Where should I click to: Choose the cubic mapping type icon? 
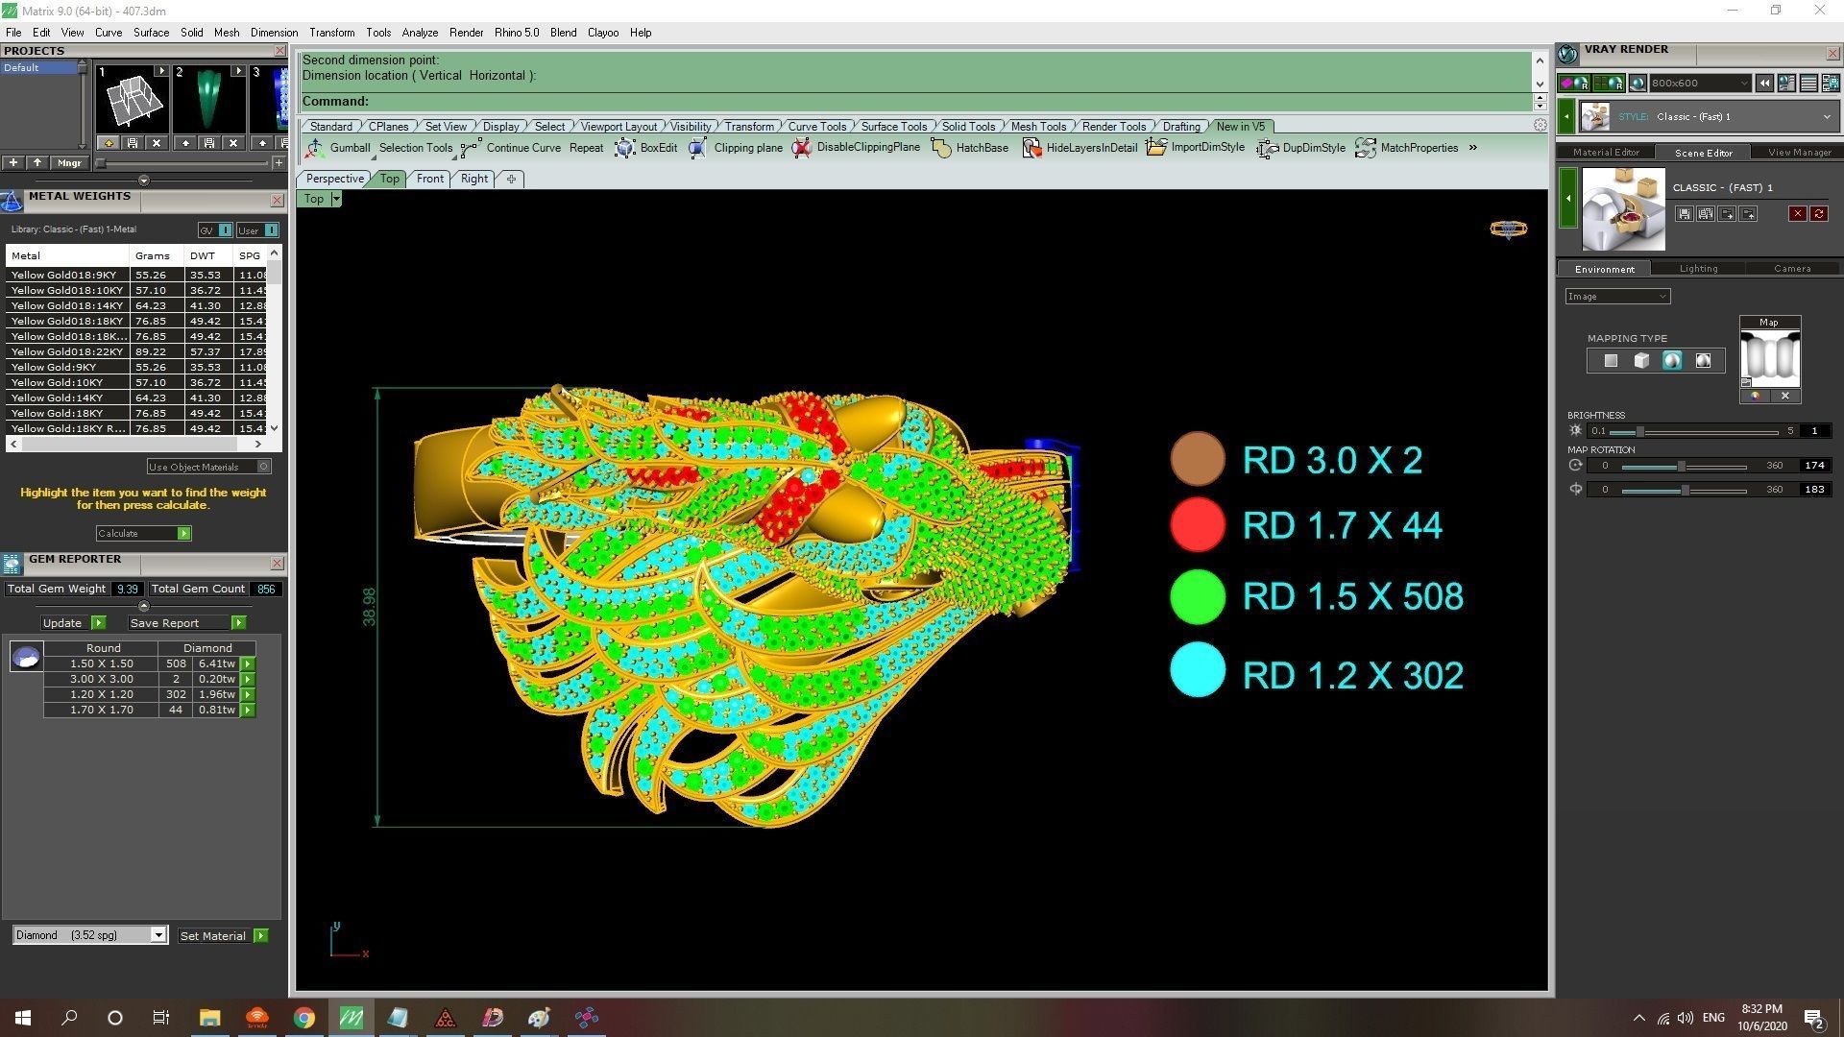(x=1641, y=361)
